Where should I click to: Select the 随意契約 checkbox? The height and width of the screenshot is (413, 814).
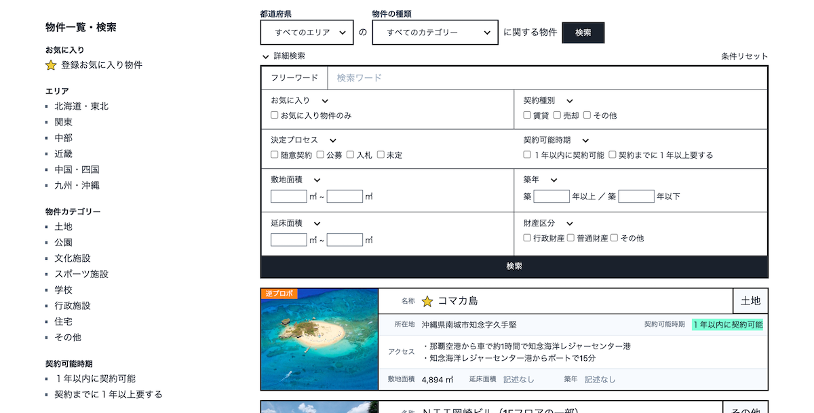pos(275,155)
